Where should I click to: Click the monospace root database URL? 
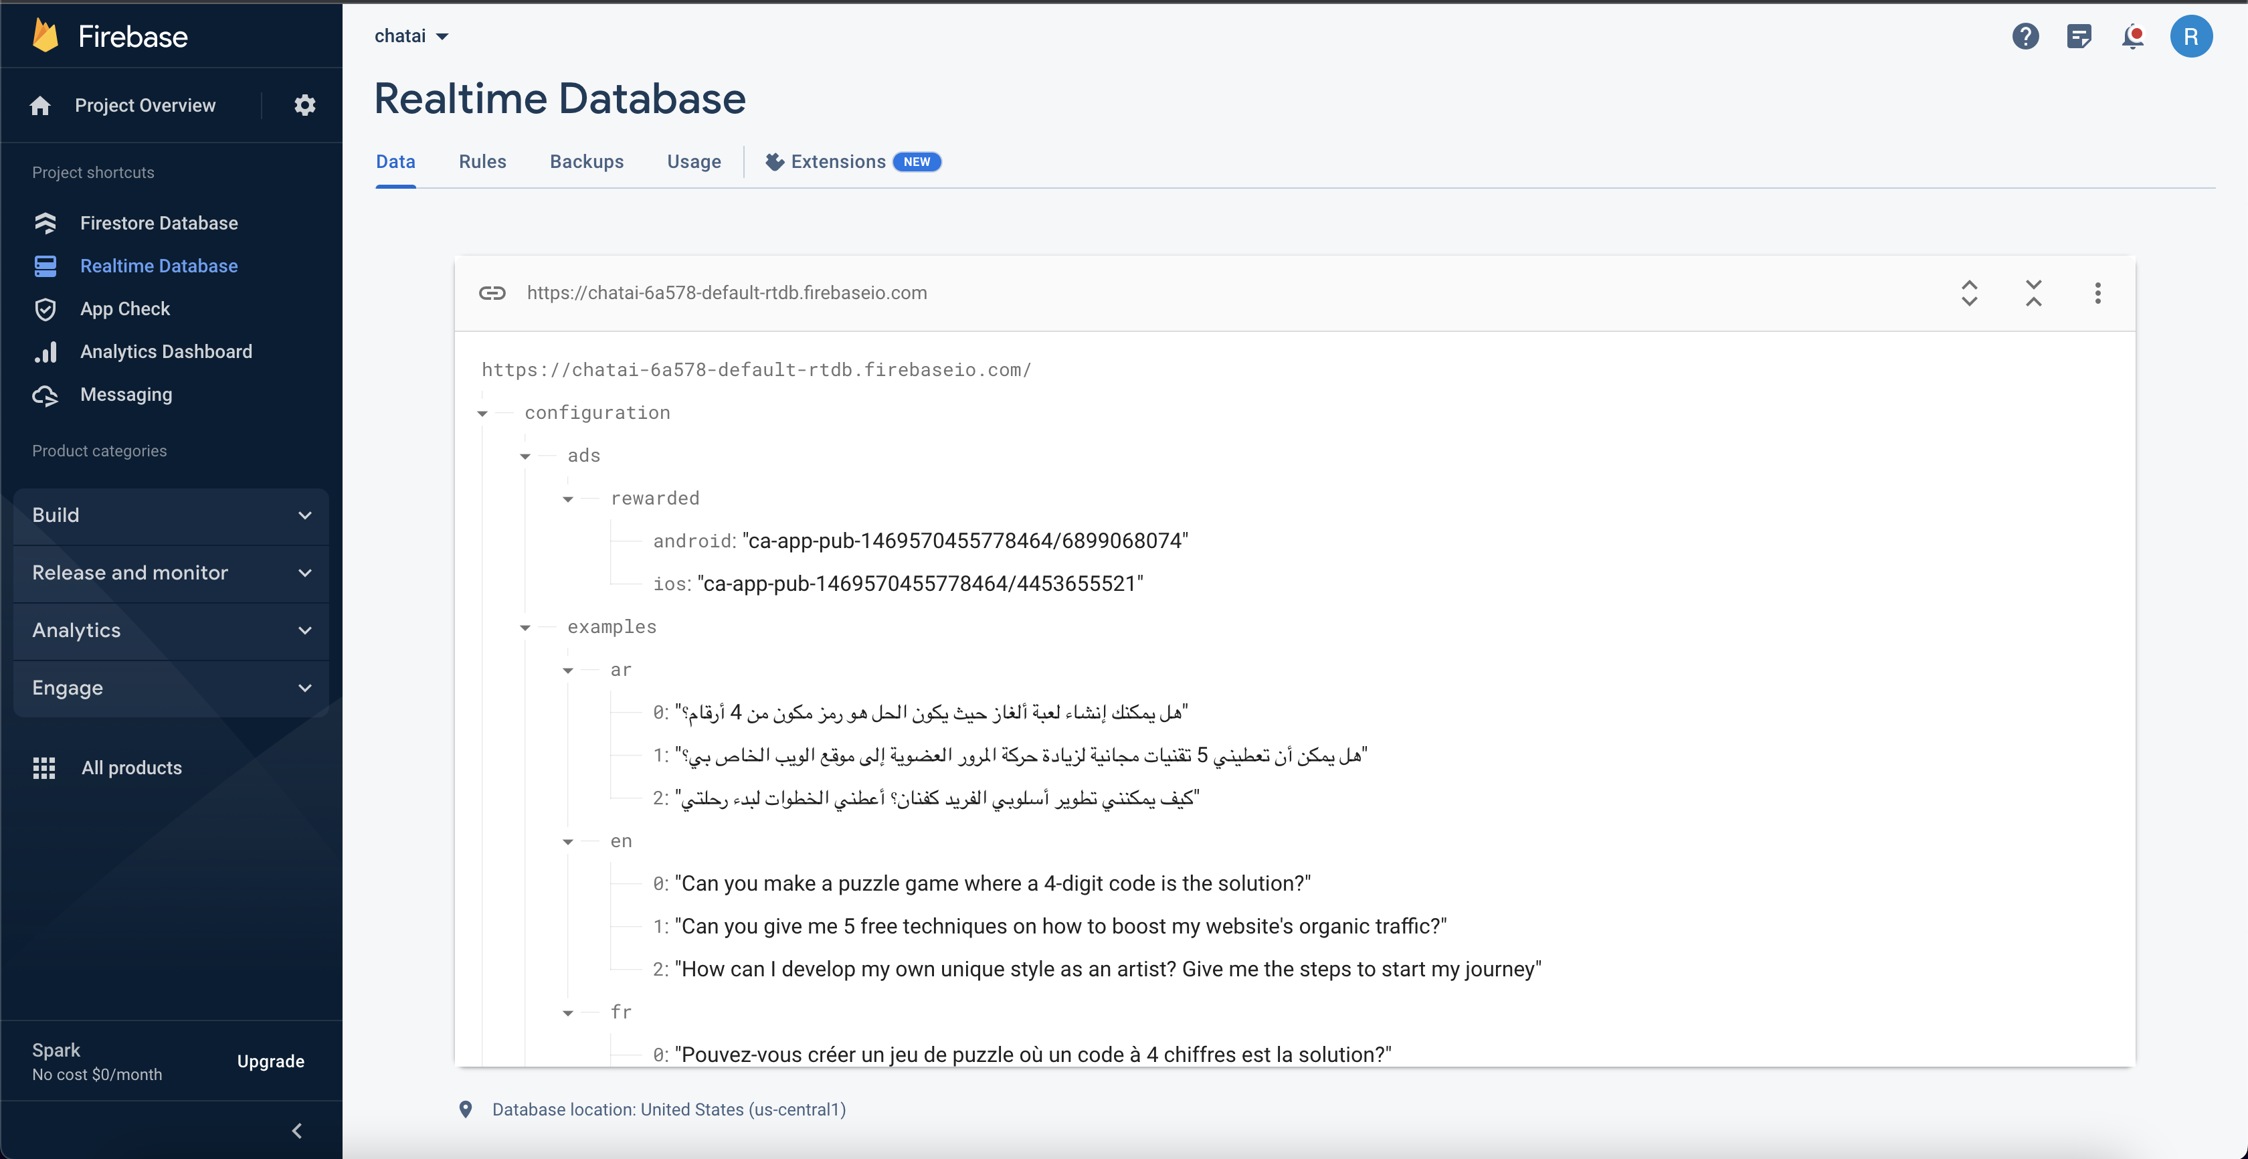pyautogui.click(x=757, y=370)
